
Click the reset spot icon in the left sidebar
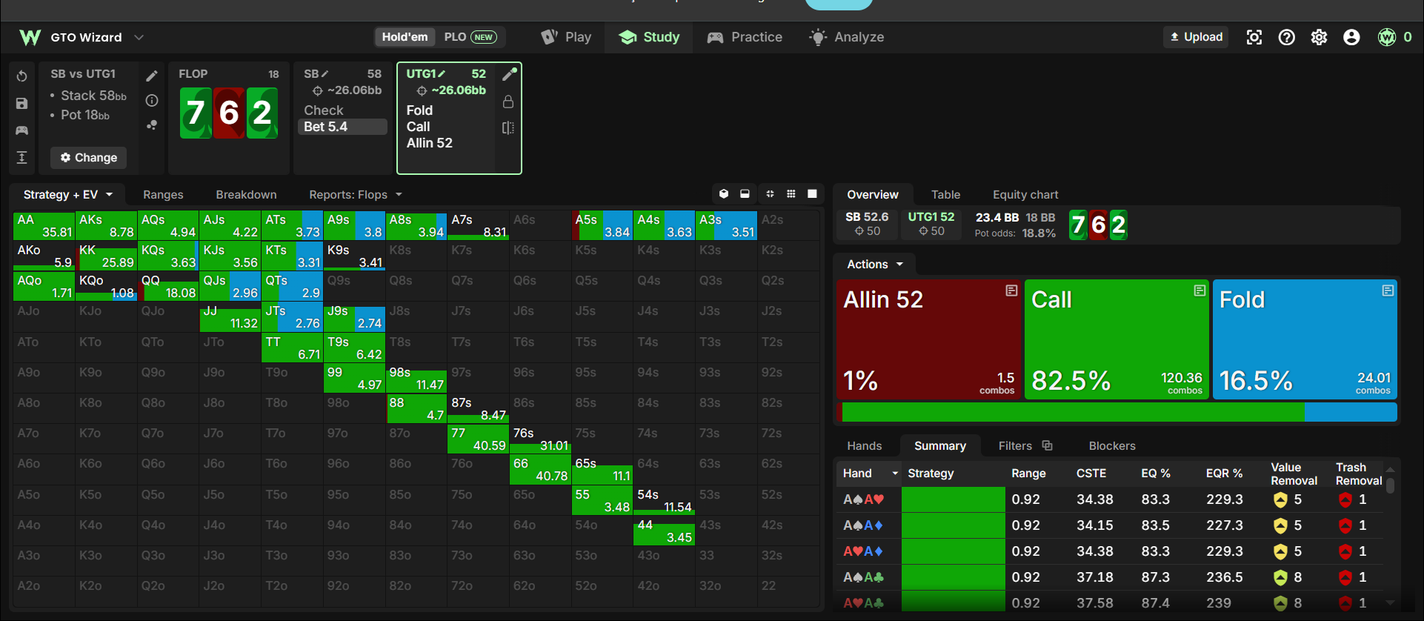pos(21,76)
